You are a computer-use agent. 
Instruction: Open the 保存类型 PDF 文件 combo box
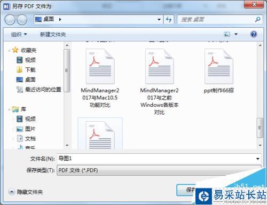click(x=159, y=170)
